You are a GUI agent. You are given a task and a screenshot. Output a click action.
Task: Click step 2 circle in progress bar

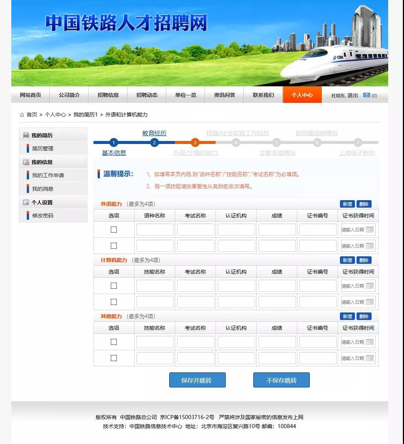point(154,142)
